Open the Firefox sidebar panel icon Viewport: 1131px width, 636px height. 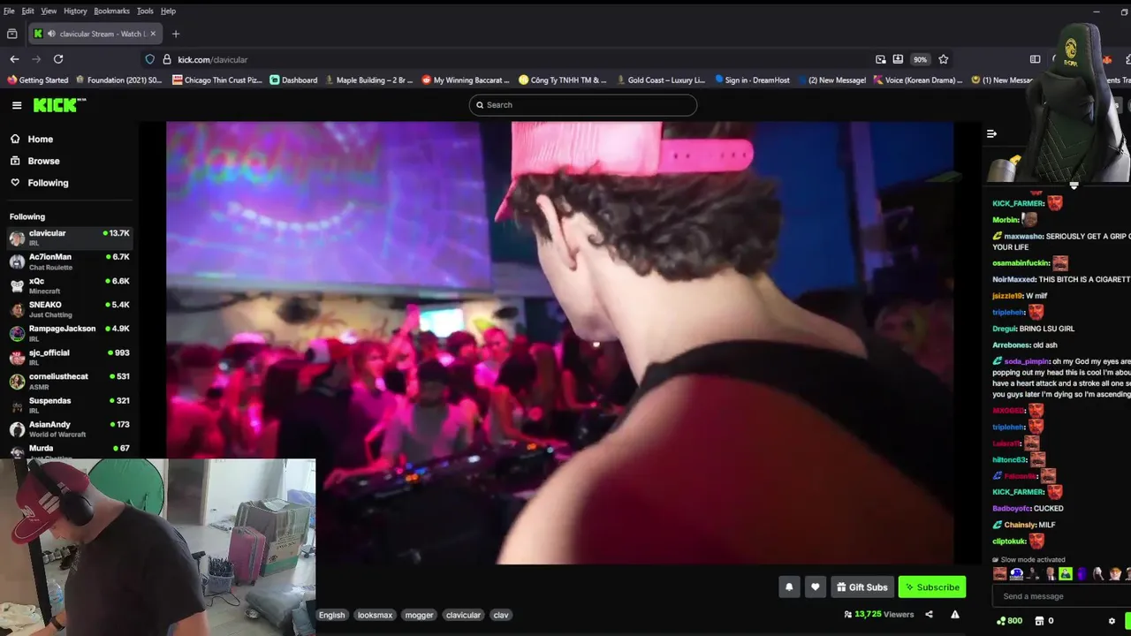pyautogui.click(x=1035, y=59)
